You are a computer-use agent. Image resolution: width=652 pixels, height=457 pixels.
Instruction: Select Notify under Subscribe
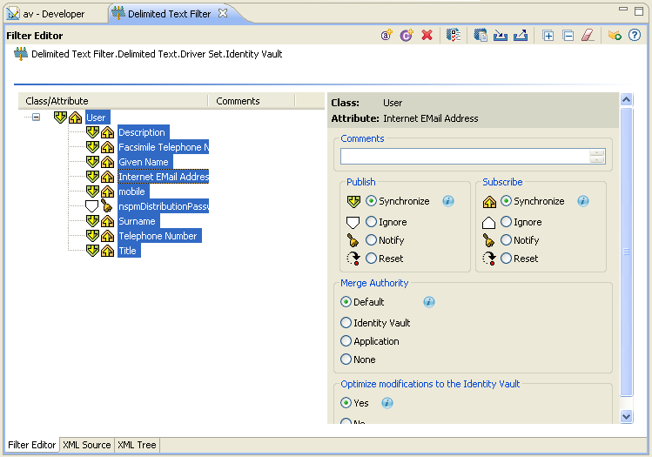click(507, 240)
